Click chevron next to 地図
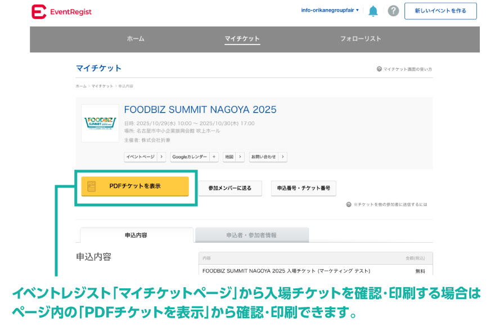Viewport: 495px width, 330px height. coord(240,157)
